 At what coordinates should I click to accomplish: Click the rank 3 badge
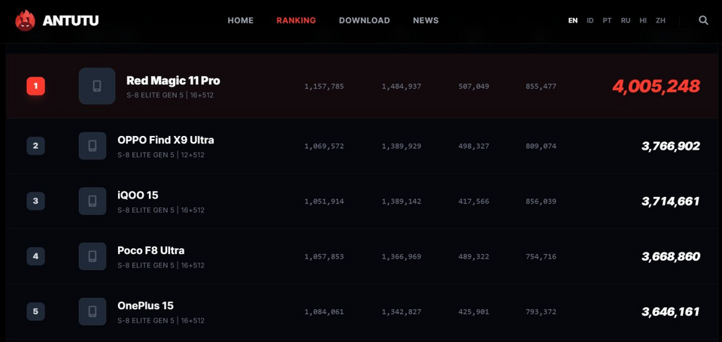click(x=35, y=201)
